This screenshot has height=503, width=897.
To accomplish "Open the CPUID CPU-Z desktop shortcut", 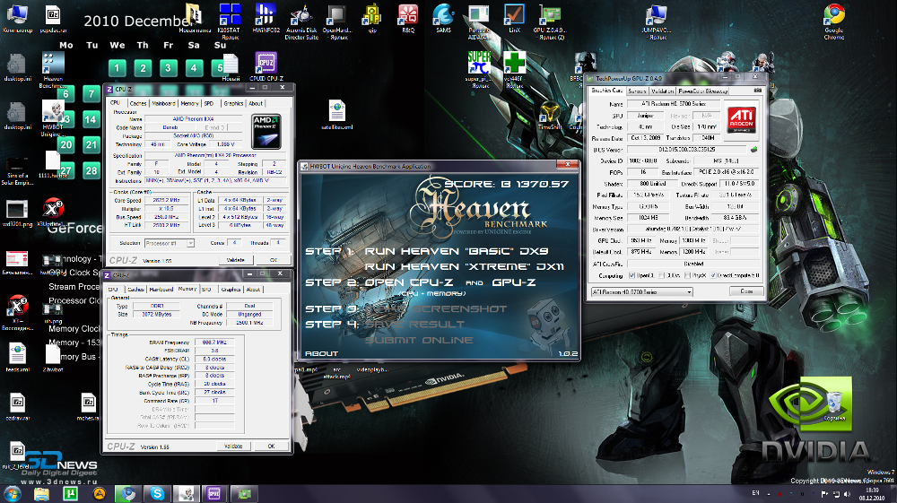I will [266, 66].
